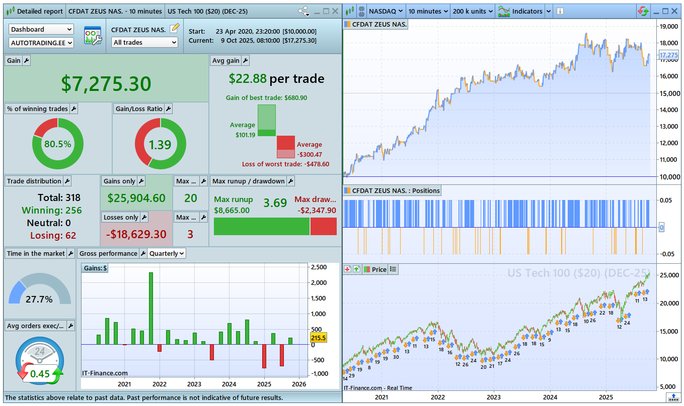Expand the All trades filter dropdown
Screen dimensions: 684x406
click(145, 43)
